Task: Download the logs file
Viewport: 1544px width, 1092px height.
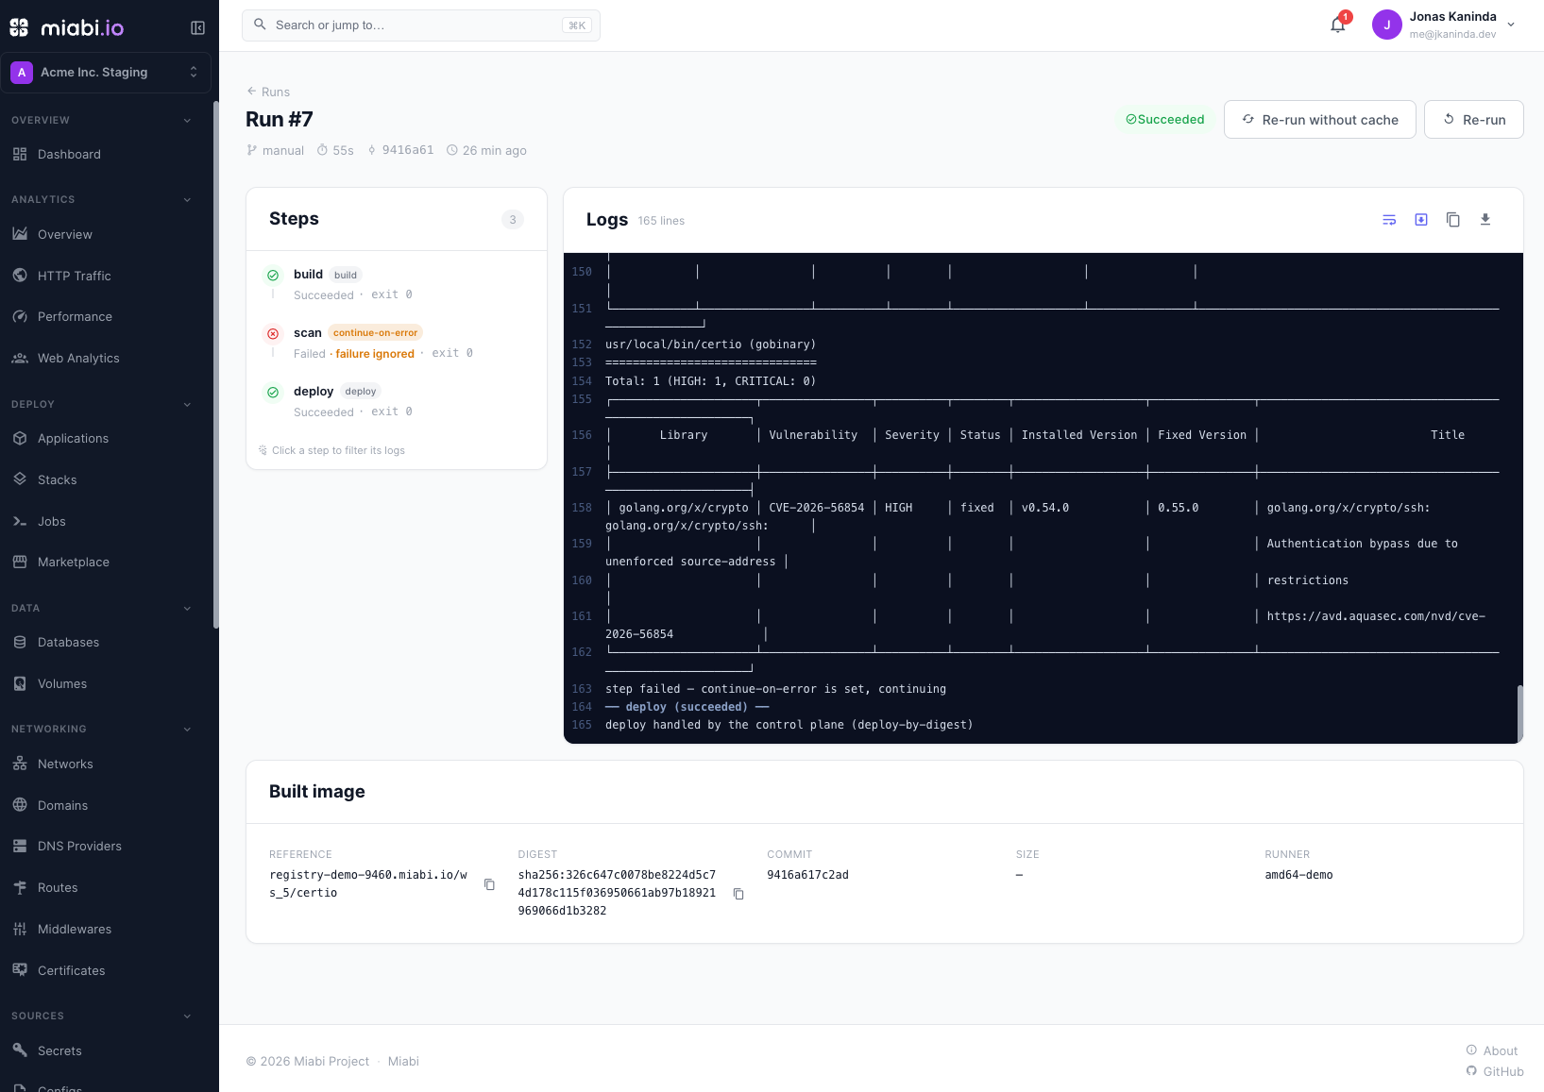Action: 1485,220
